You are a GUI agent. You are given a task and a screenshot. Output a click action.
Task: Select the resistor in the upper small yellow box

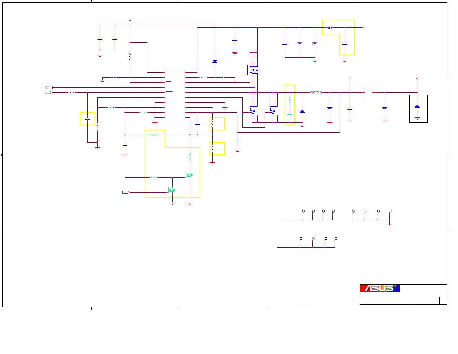pos(212,124)
